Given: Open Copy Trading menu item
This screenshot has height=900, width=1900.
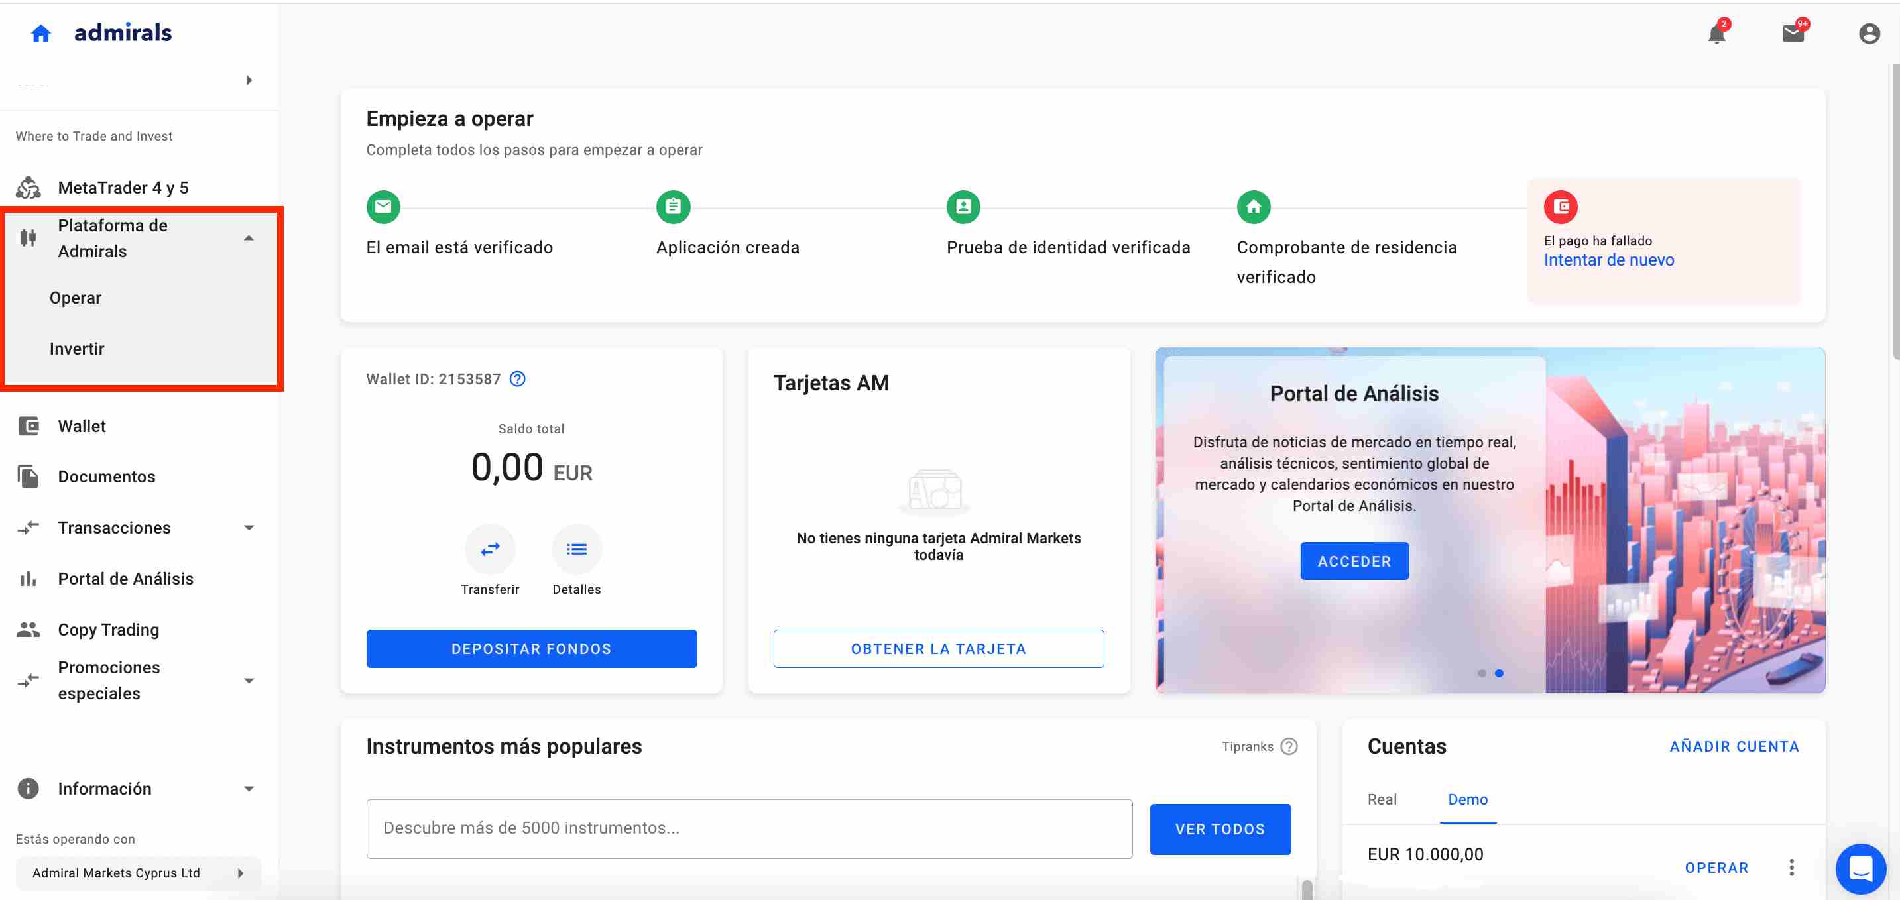Looking at the screenshot, I should (x=109, y=630).
